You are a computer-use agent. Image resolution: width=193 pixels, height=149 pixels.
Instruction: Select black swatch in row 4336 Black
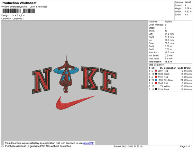click(156, 74)
